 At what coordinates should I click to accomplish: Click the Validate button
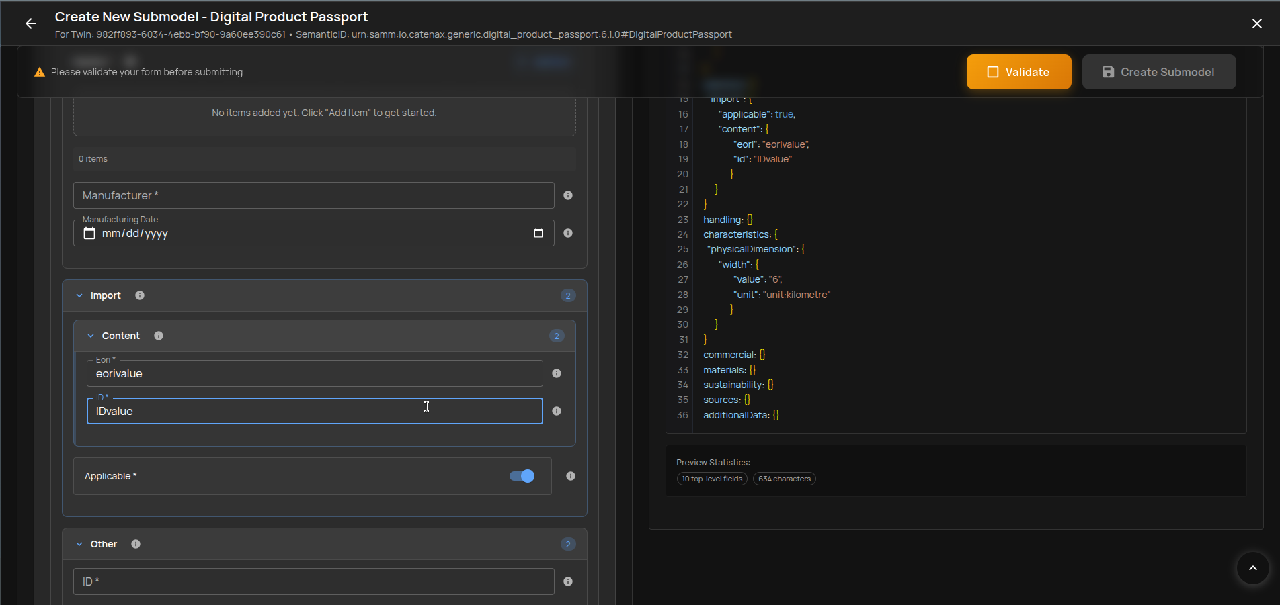pyautogui.click(x=1018, y=72)
